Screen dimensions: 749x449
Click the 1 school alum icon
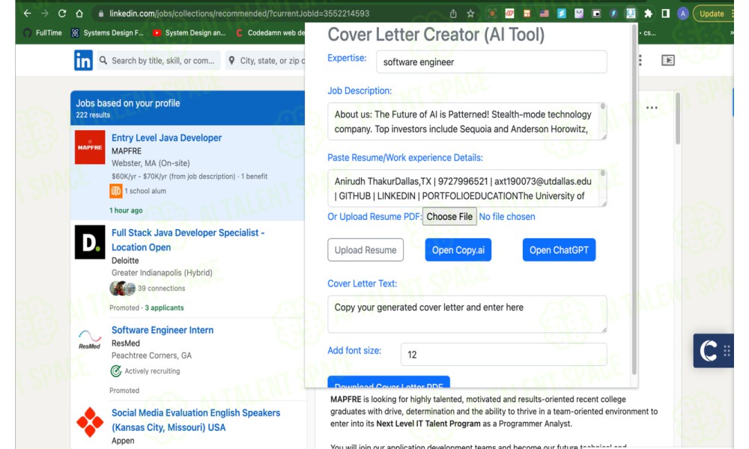tap(115, 191)
